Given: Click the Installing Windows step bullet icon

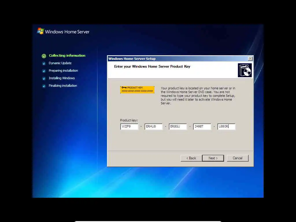Looking at the screenshot, I should coord(44,78).
